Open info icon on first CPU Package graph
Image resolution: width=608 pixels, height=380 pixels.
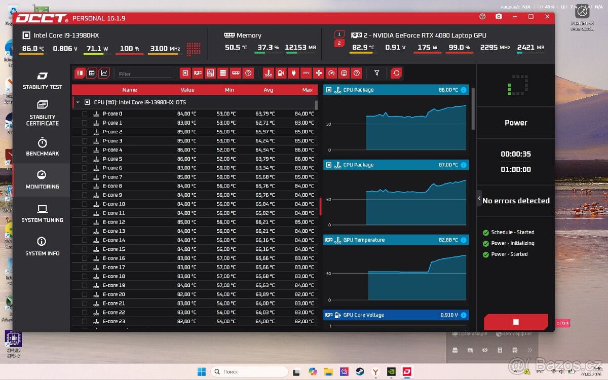tap(464, 90)
